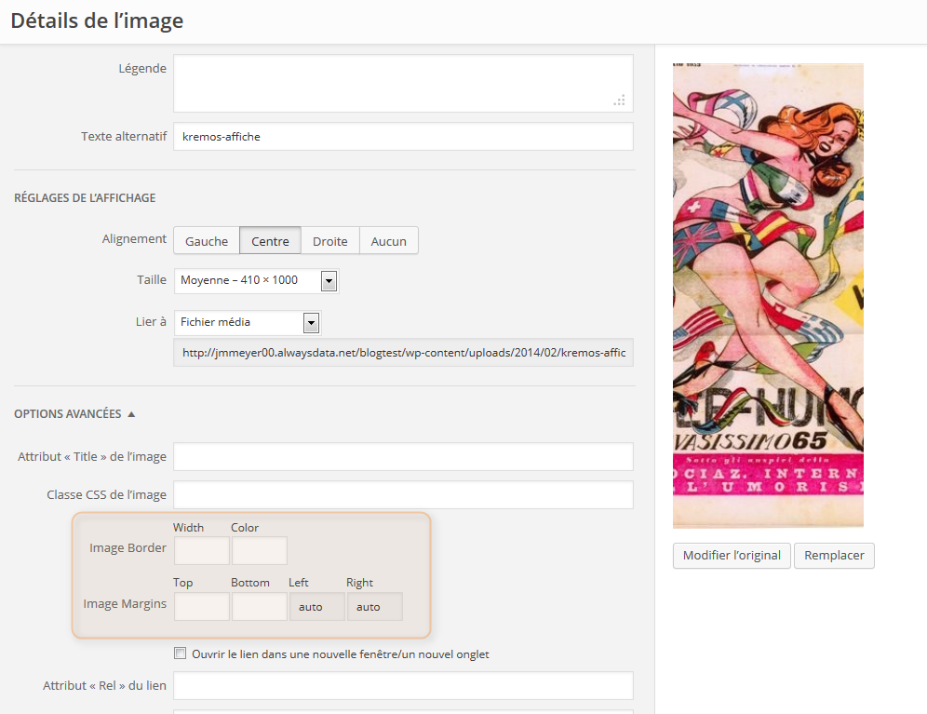Click the Modifier l'original button
The image size is (927, 714).
732,556
